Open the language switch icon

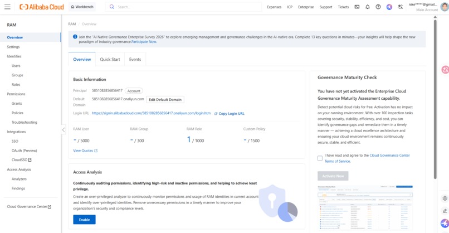coord(401,7)
